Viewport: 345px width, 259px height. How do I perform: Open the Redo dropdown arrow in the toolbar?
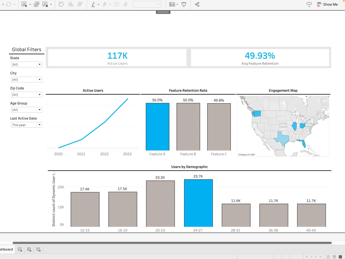(14, 4)
